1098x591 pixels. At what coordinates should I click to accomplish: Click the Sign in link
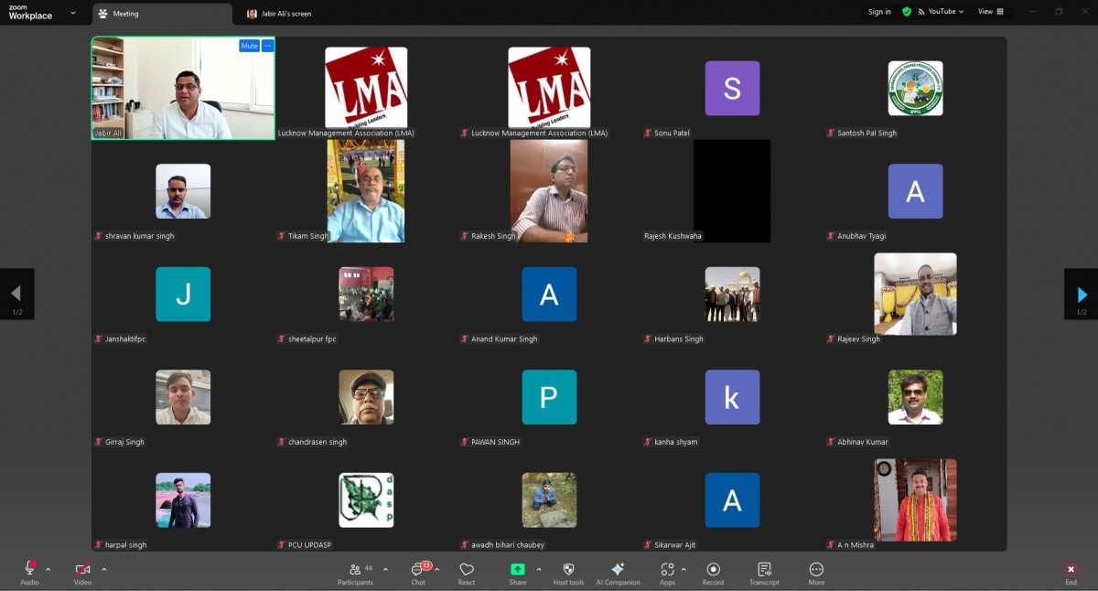pyautogui.click(x=879, y=12)
